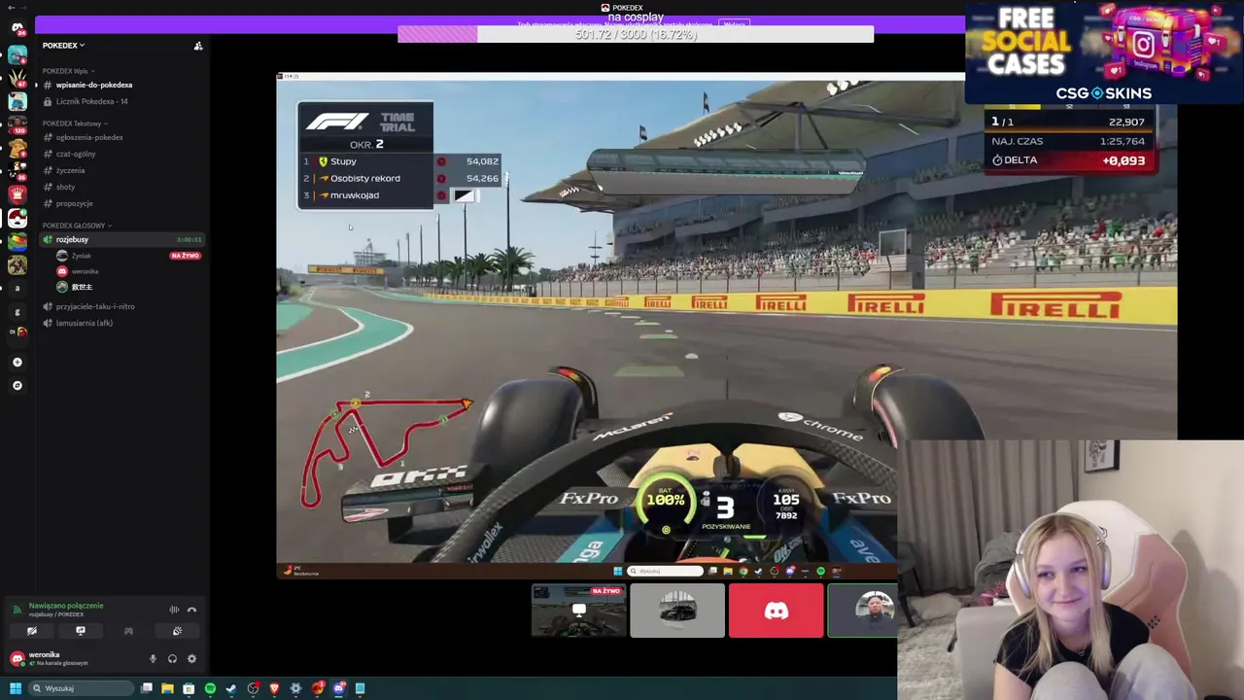This screenshot has height=700, width=1244.
Task: Click the share your screen button
Action: point(80,631)
